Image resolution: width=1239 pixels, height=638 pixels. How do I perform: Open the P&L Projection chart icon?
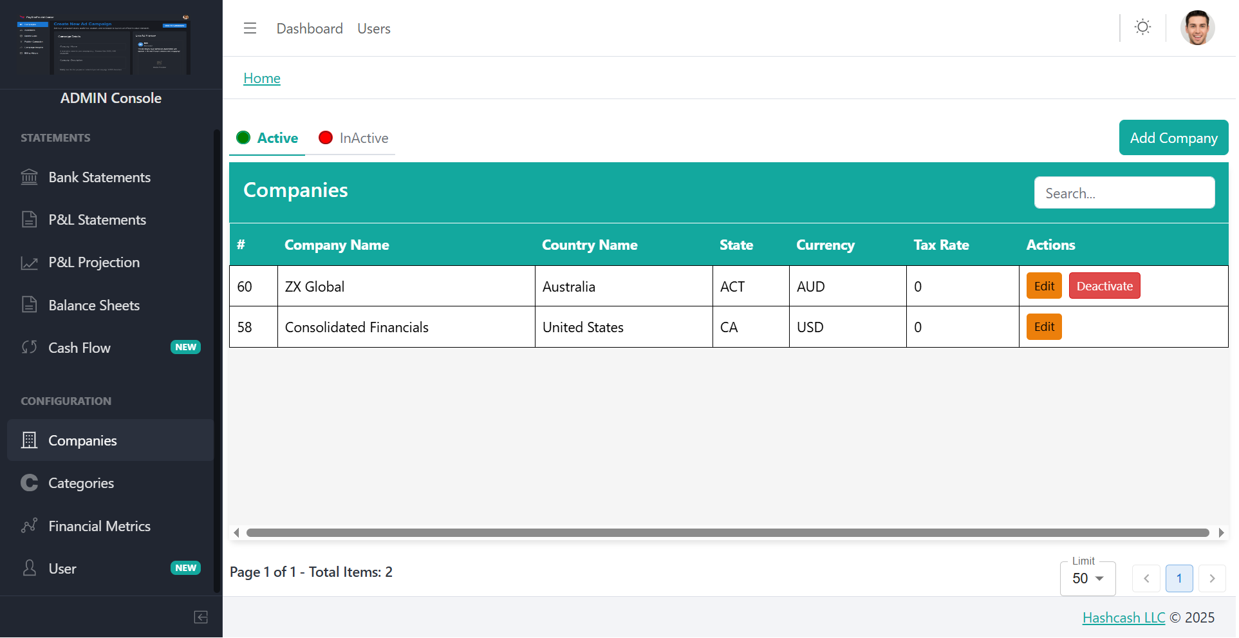[x=30, y=263]
